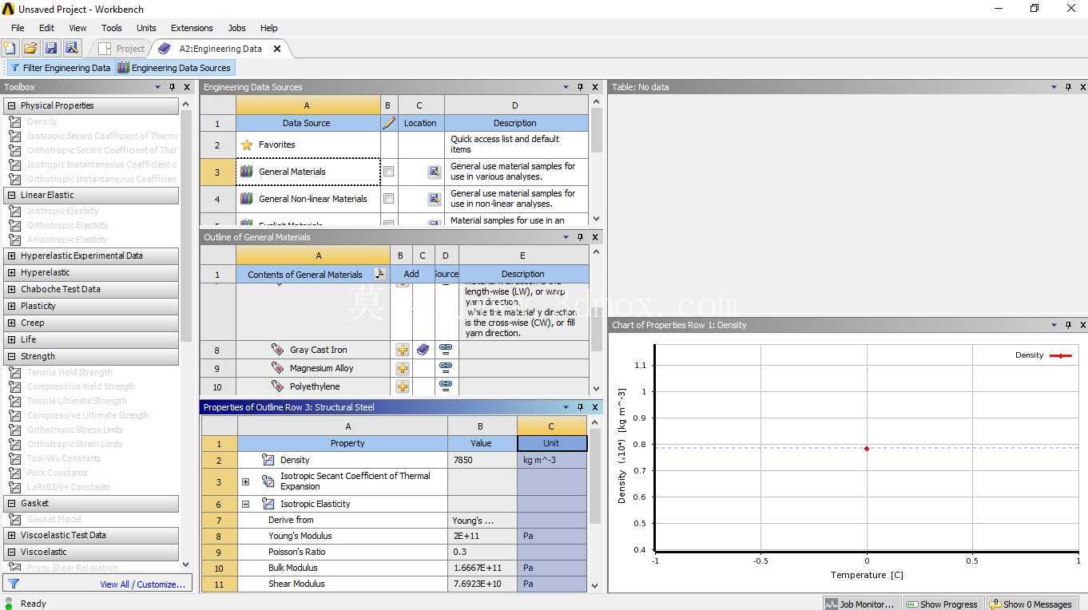
Task: Click the New project toolbar icon
Action: tap(10, 49)
